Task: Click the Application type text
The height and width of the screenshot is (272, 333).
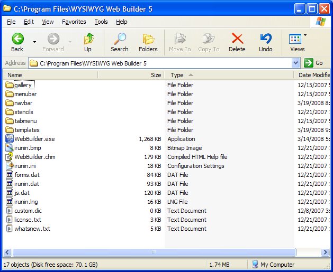Action: [x=181, y=139]
